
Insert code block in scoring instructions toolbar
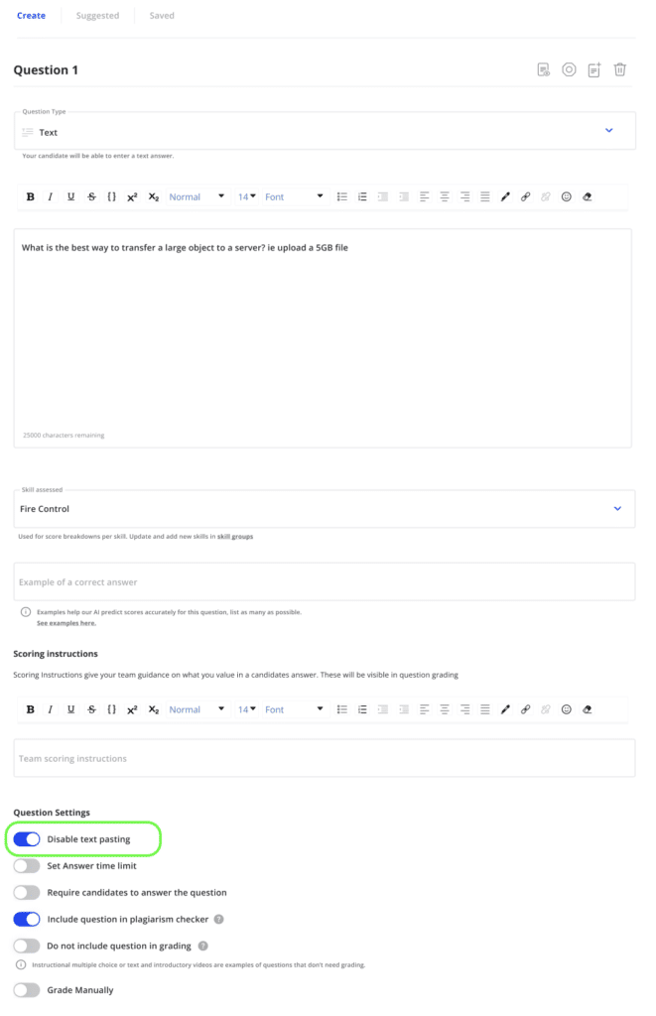tap(111, 708)
